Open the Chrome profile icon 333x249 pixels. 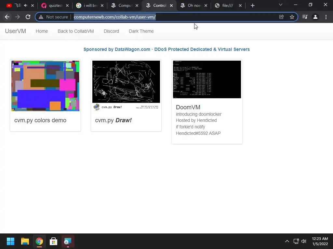point(315,17)
